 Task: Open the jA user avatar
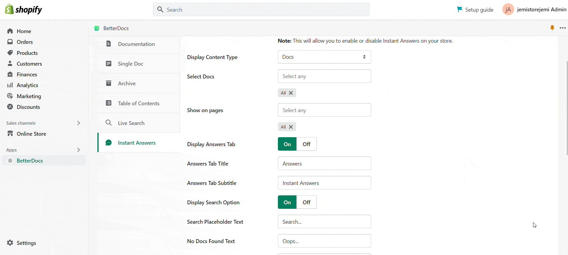click(x=508, y=10)
